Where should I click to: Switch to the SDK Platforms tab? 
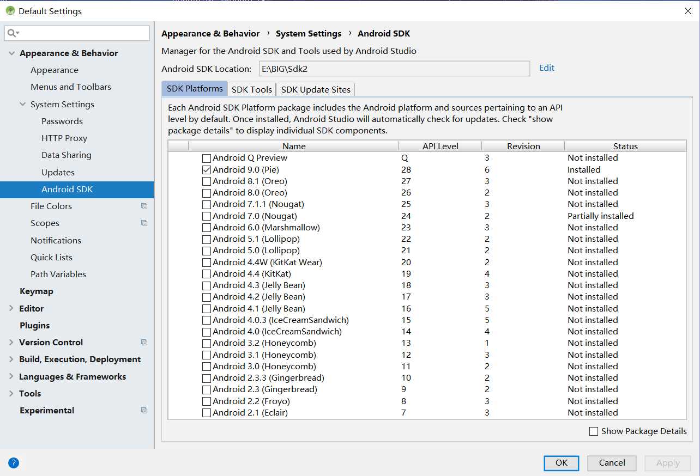click(195, 89)
